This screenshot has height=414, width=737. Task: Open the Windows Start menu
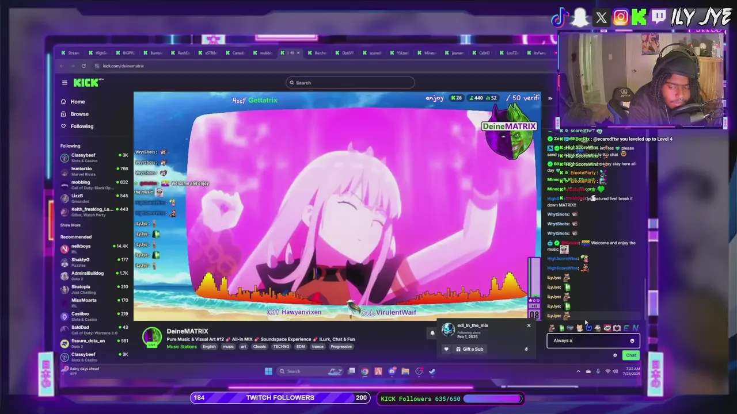click(268, 371)
